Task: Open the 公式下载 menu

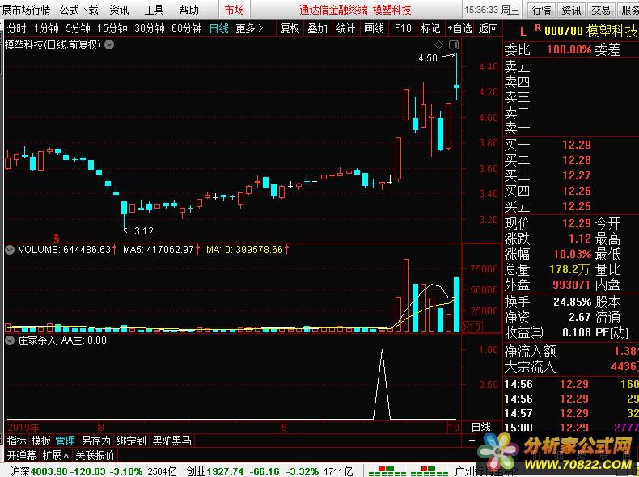Action: pyautogui.click(x=78, y=10)
